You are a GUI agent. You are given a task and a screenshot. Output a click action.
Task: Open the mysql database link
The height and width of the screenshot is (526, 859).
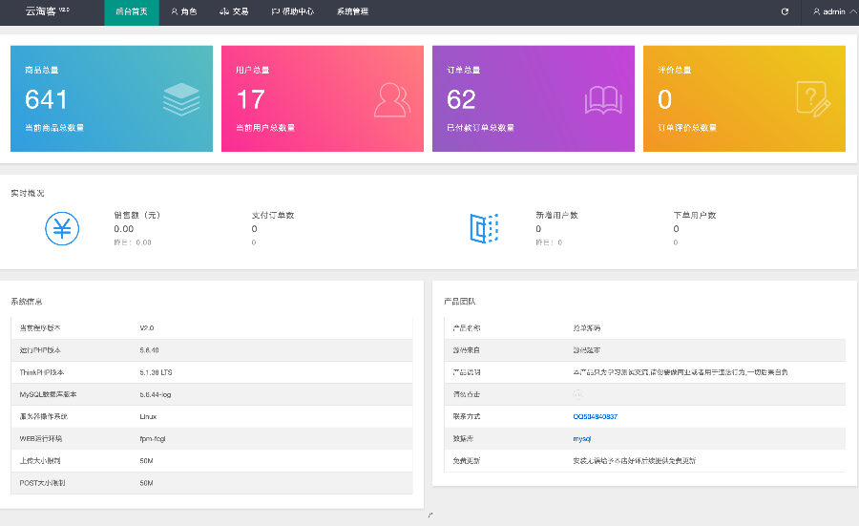582,438
